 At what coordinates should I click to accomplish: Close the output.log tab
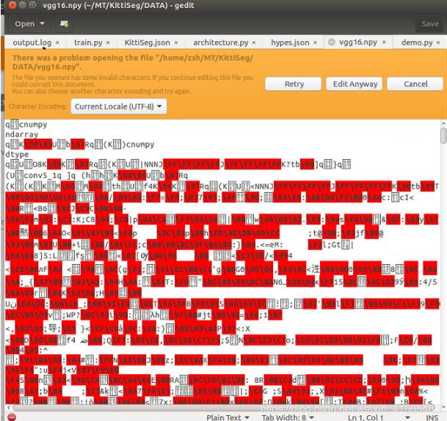click(57, 43)
